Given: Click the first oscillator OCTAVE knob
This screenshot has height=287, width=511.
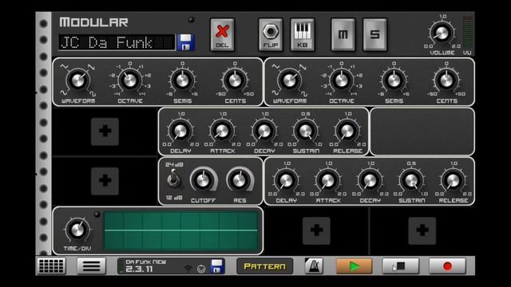Looking at the screenshot, I should click(x=130, y=80).
